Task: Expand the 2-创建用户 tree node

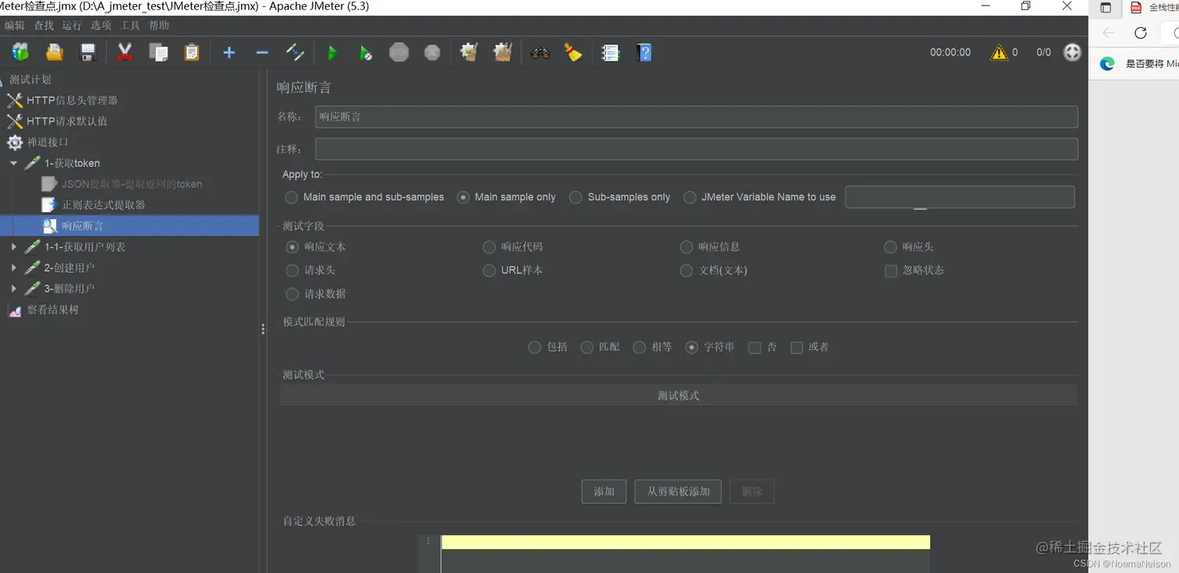Action: click(x=13, y=267)
